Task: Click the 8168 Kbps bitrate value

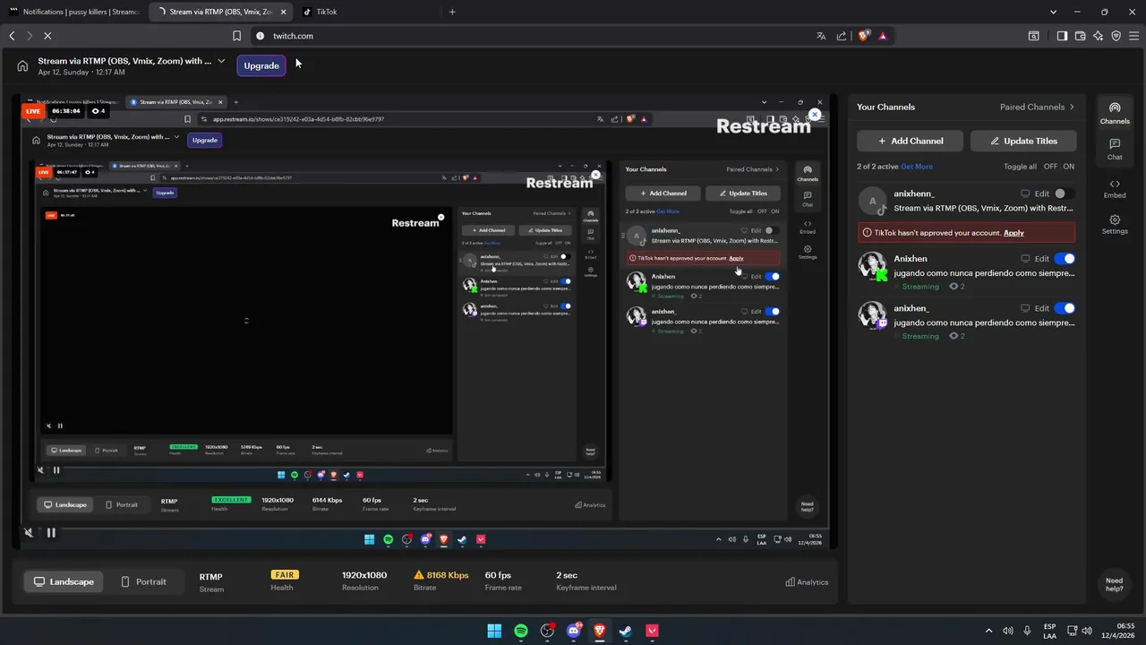Action: [448, 575]
